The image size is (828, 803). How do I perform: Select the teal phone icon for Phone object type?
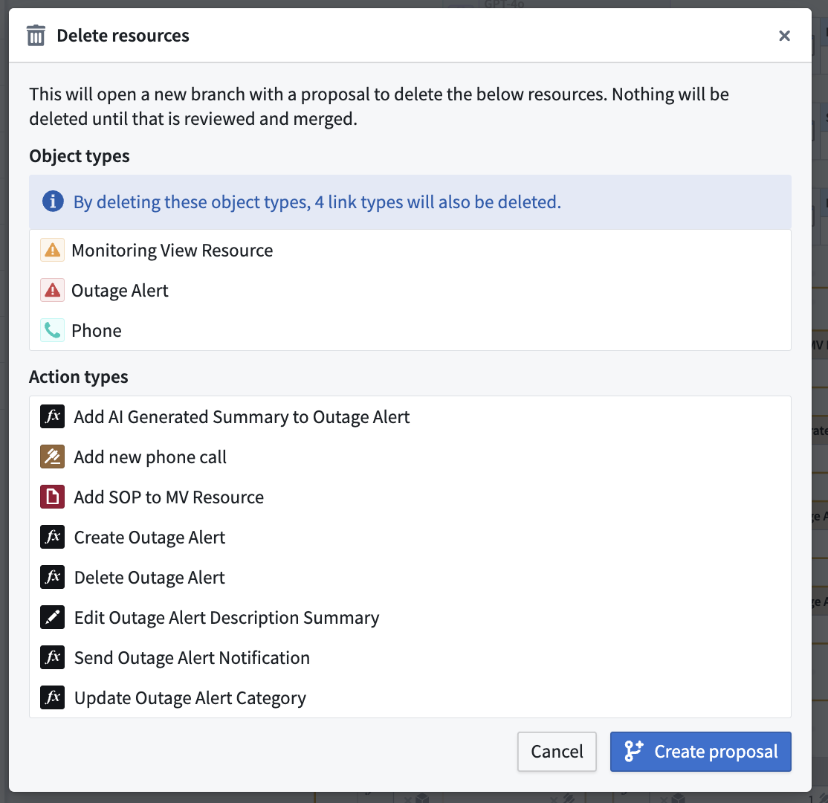click(x=51, y=329)
